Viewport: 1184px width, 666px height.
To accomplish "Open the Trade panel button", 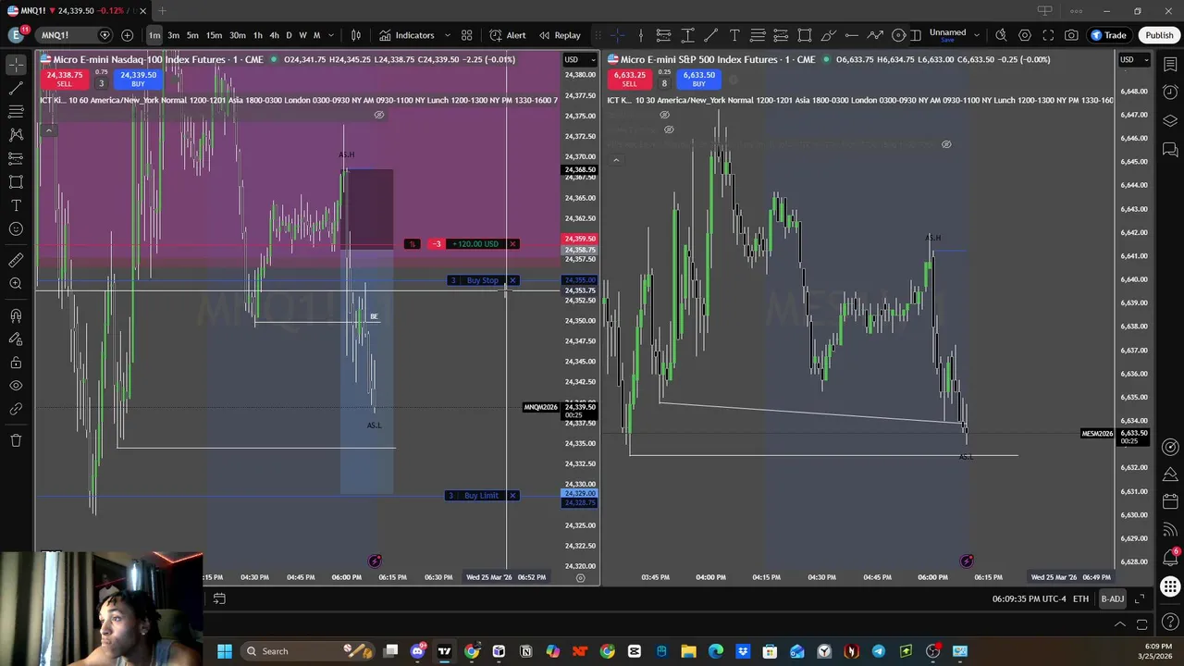I will click(1108, 35).
